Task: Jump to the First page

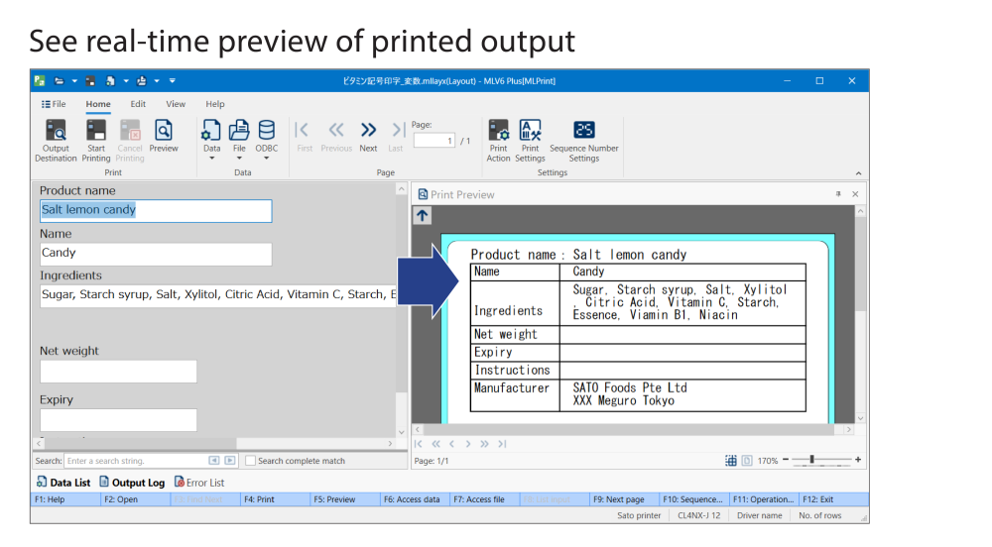Action: tap(305, 136)
